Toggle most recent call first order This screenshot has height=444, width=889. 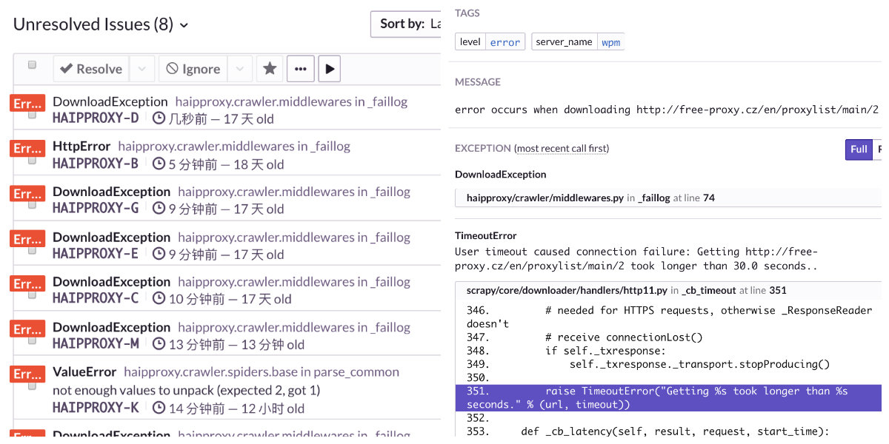(562, 148)
